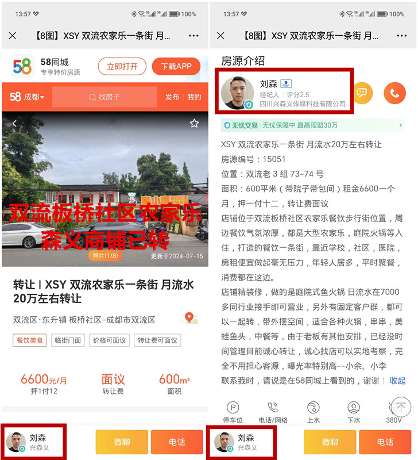Open the 发布 menu item
The height and width of the screenshot is (460, 418).
[x=172, y=97]
